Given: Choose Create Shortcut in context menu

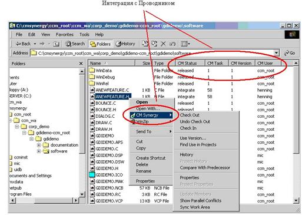Looking at the screenshot, I should 151,158.
